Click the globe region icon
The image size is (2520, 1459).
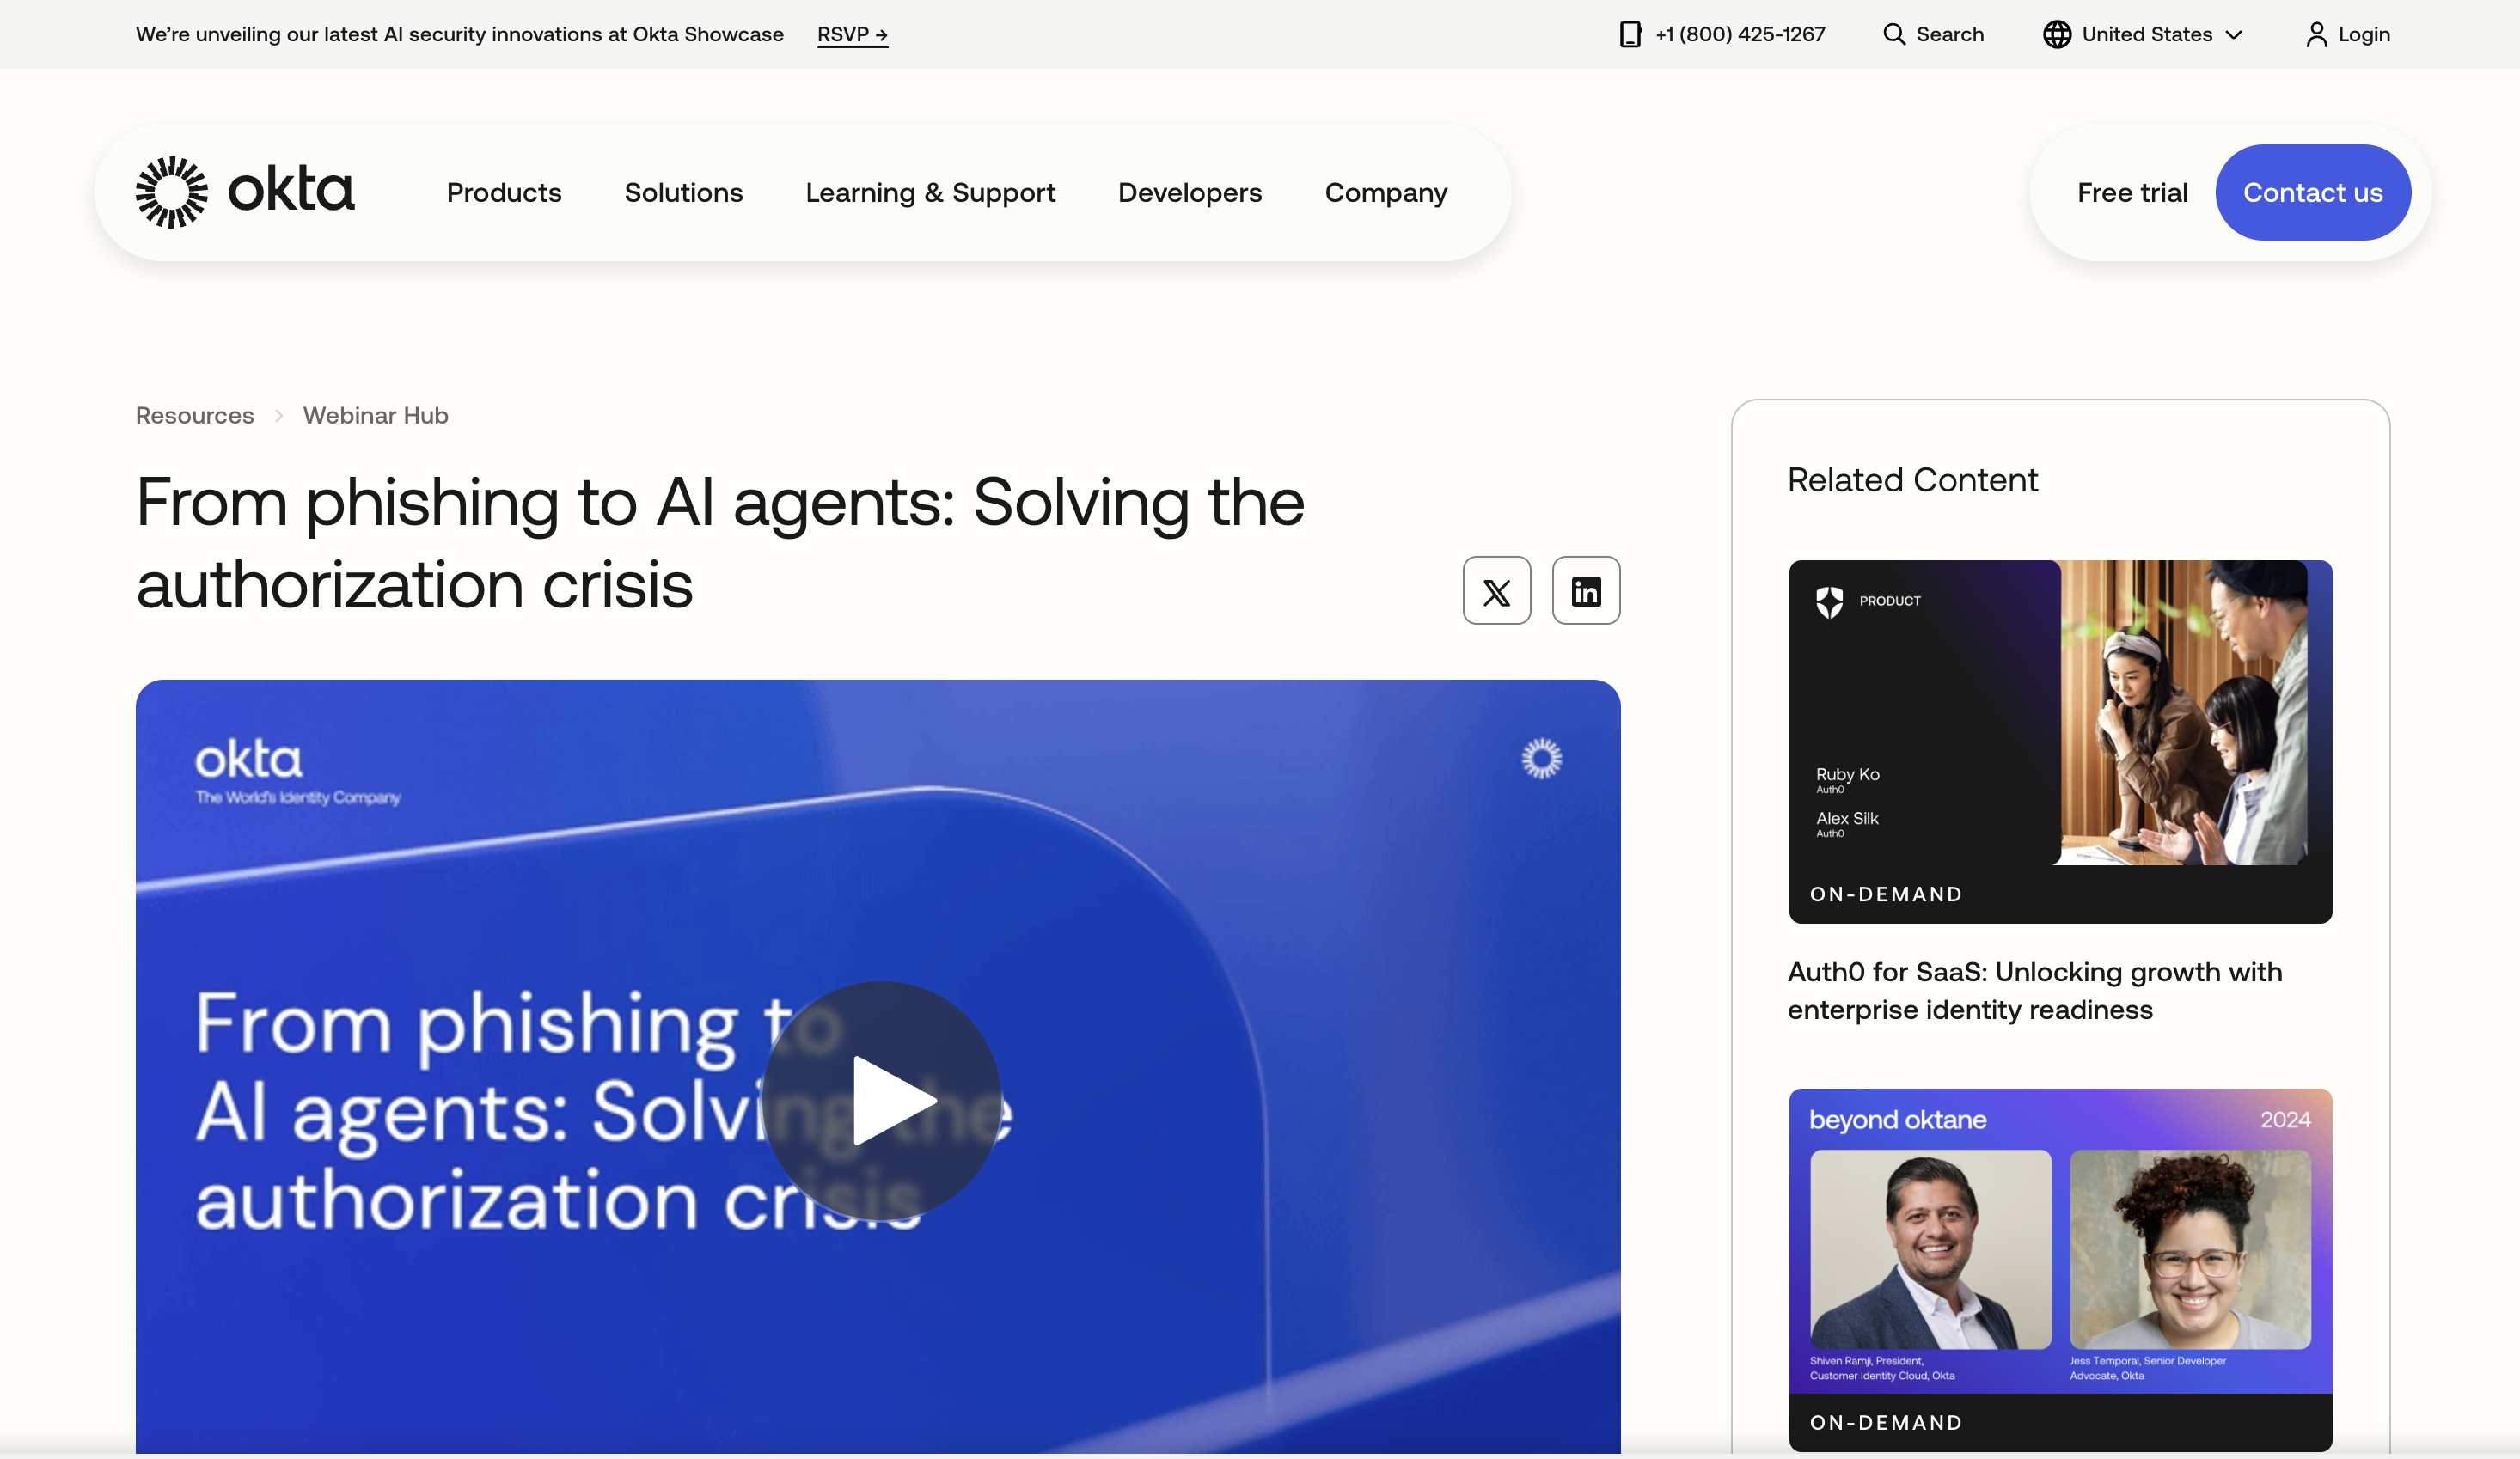point(2057,34)
